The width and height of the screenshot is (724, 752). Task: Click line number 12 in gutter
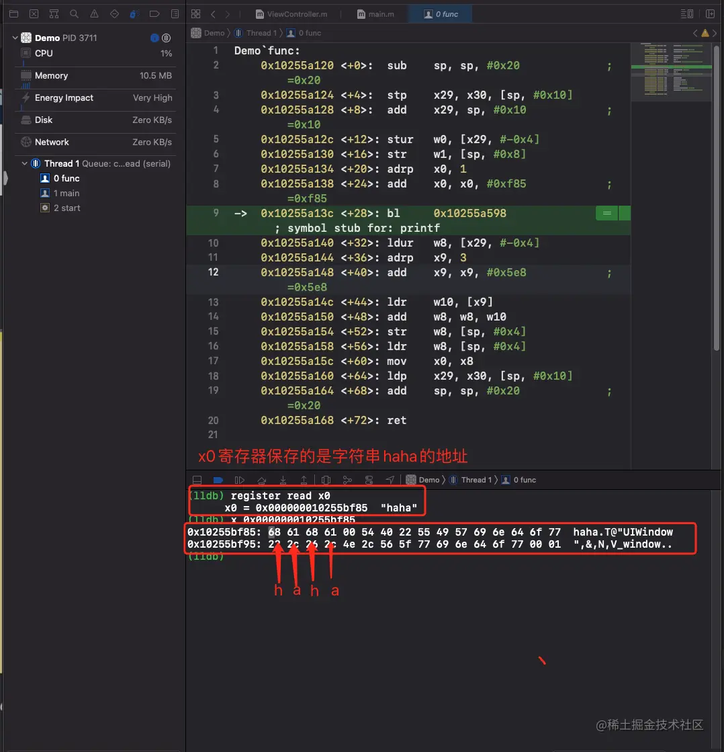coord(213,272)
